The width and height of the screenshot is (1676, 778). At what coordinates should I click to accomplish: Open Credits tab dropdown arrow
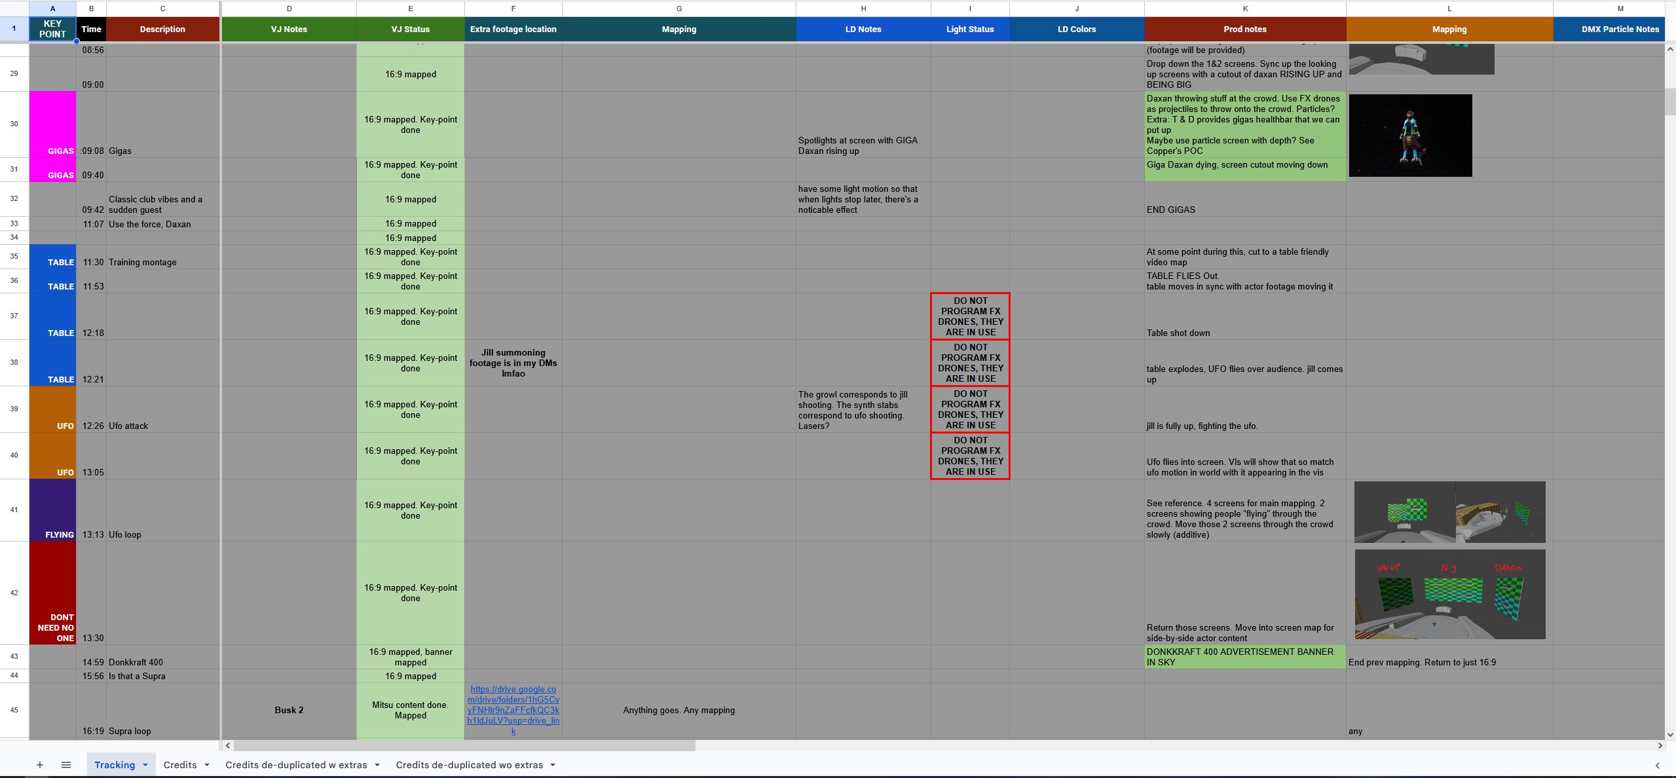point(207,765)
